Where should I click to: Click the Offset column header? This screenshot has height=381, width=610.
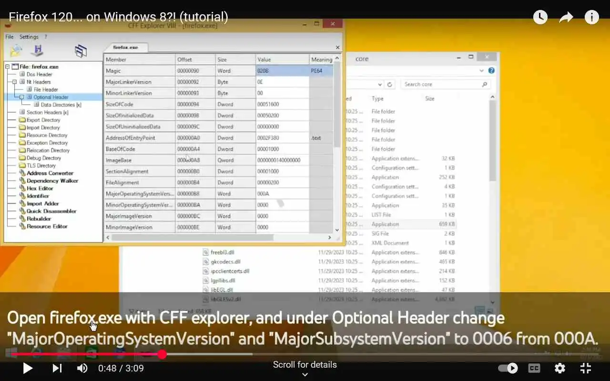pos(195,60)
